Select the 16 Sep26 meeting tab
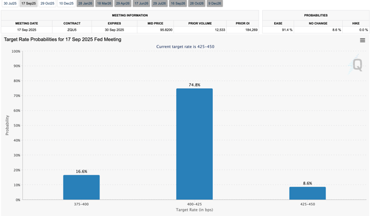Viewport: 372px width, 216px height. (178, 3)
